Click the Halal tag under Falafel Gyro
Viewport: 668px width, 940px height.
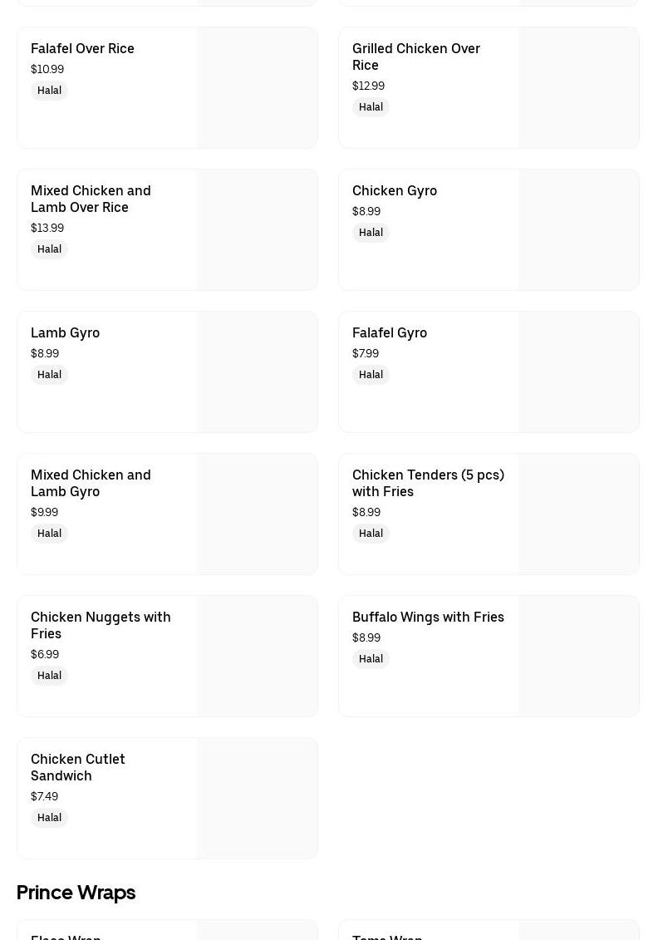pos(371,375)
